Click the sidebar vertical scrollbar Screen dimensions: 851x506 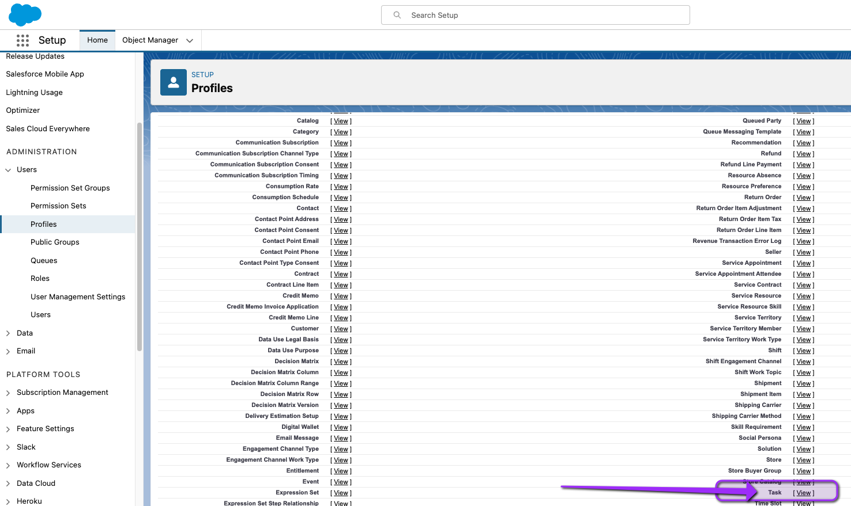pyautogui.click(x=140, y=237)
